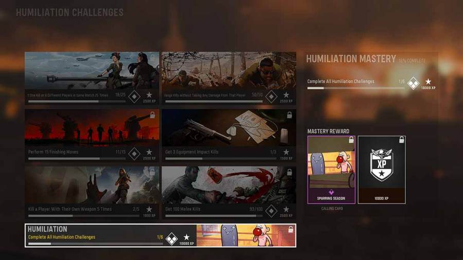Click the lock icon on the 10000 XP reward
The width and height of the screenshot is (463, 260).
pos(401,140)
